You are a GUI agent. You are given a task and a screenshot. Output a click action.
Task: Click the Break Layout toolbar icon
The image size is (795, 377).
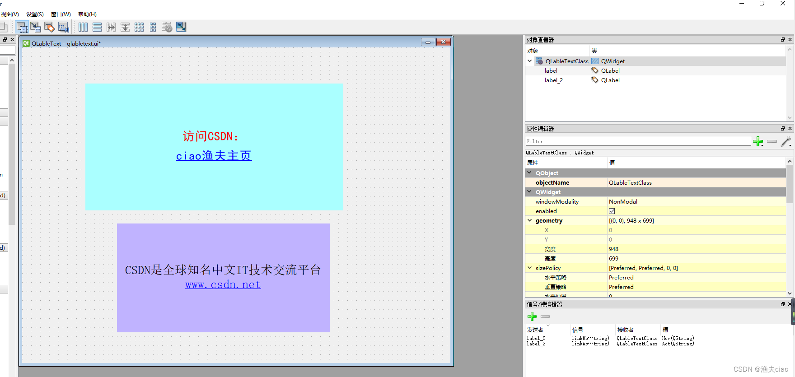[x=167, y=27]
